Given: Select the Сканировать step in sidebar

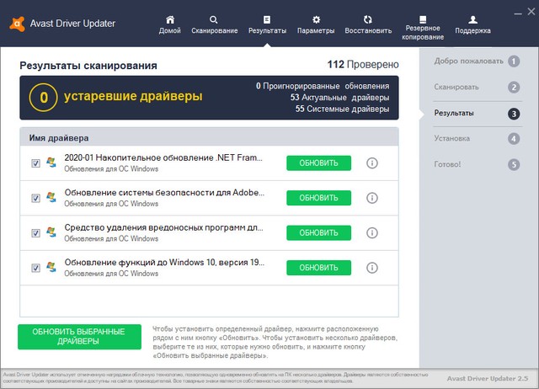Looking at the screenshot, I should [457, 87].
